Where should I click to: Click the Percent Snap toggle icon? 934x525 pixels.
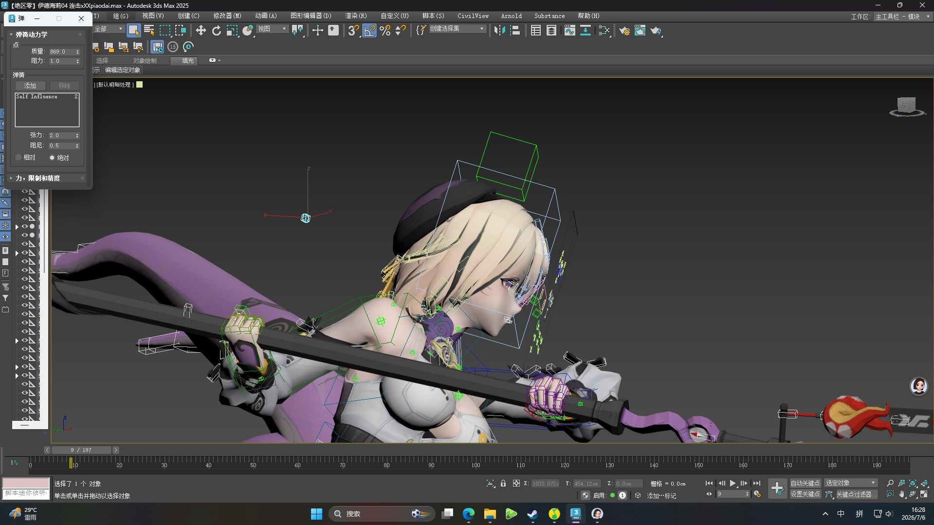[385, 31]
